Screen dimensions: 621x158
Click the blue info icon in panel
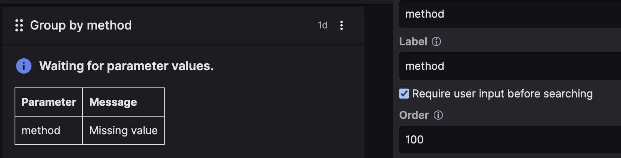[x=24, y=66]
